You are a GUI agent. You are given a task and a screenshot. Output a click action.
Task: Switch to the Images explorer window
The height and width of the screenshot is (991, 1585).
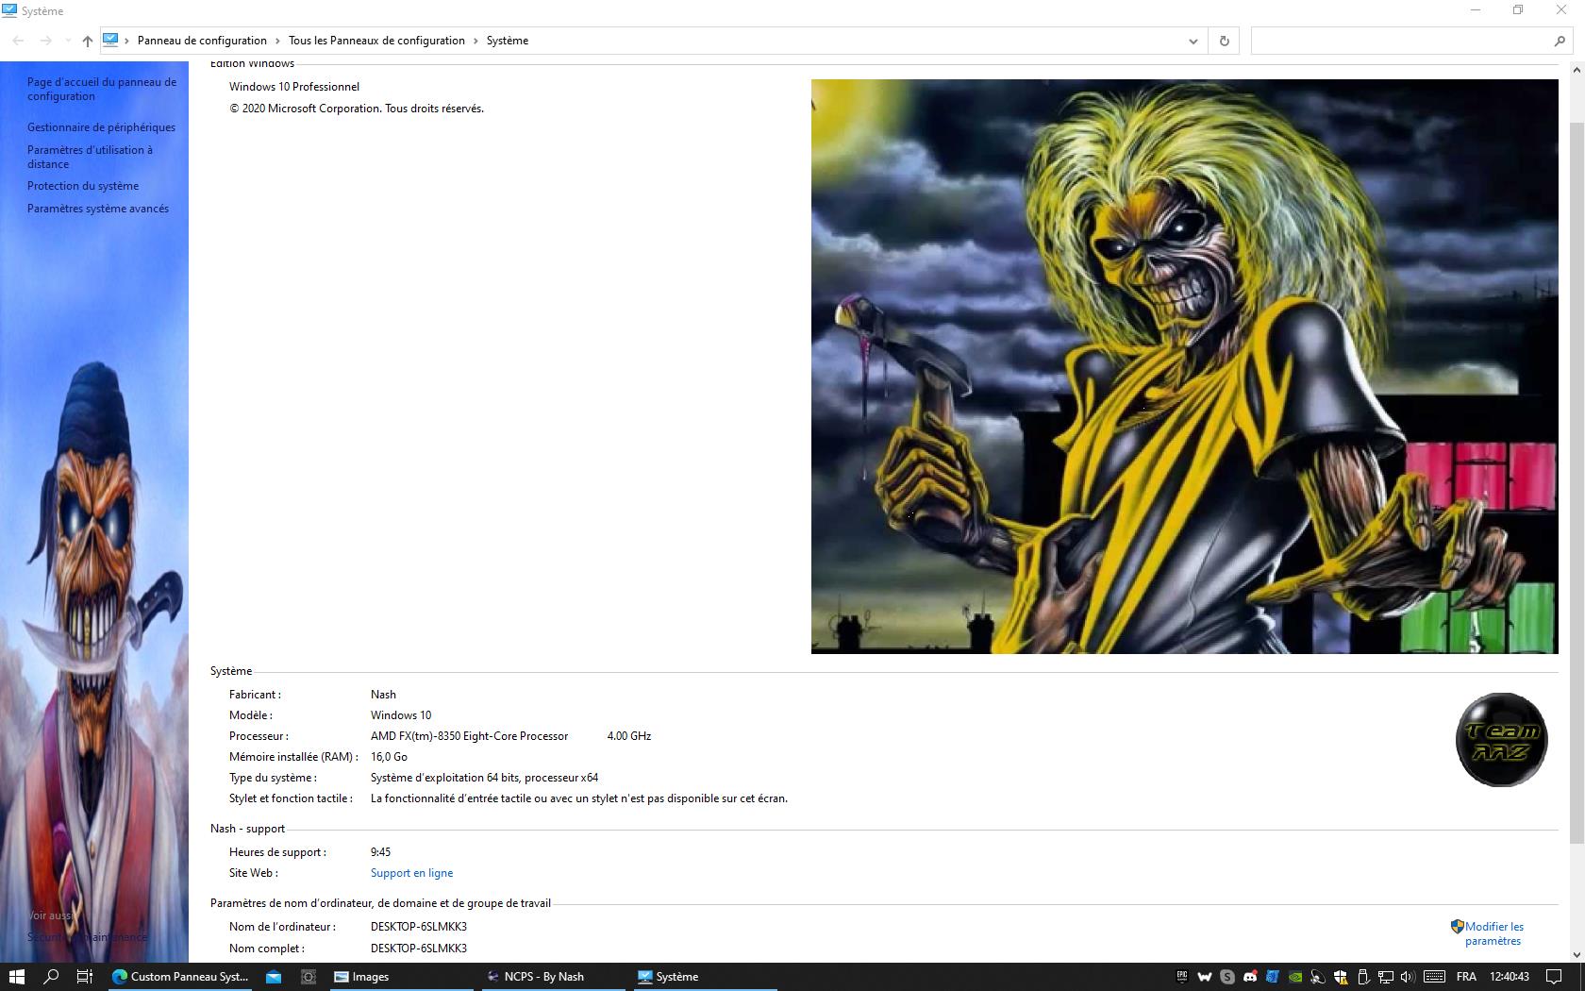coord(401,977)
